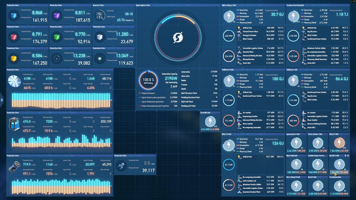Open the Theta Carinae I Grid lightning icon
This screenshot has height=200, width=356.
pos(318,143)
